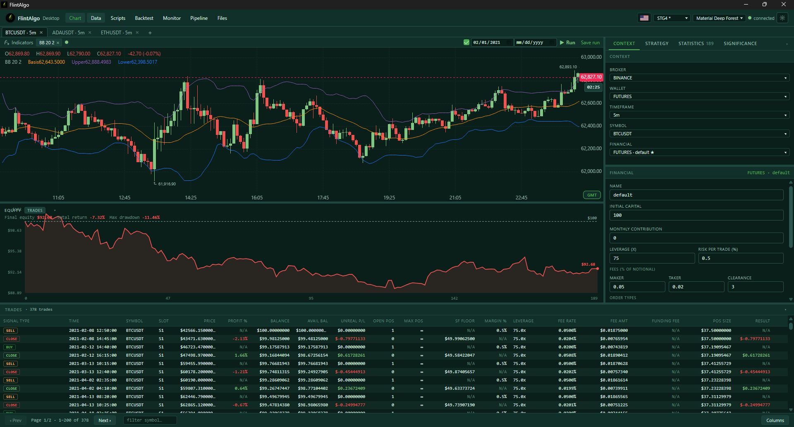The width and height of the screenshot is (794, 427).
Task: Switch equity panel to TRADES view
Action: click(x=35, y=210)
